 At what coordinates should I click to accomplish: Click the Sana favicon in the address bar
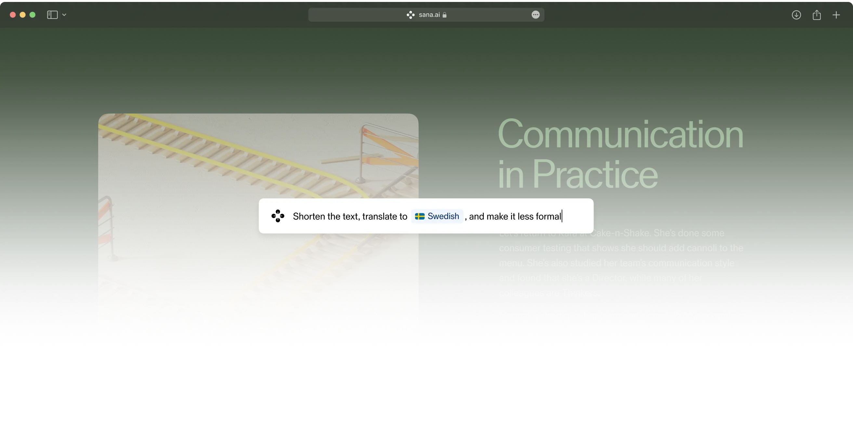click(410, 15)
